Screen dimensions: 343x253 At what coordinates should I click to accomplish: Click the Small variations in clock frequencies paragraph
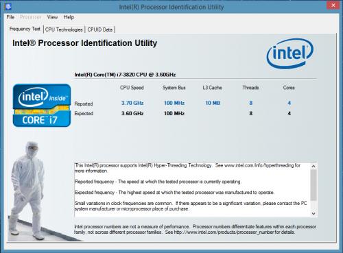coord(191,206)
